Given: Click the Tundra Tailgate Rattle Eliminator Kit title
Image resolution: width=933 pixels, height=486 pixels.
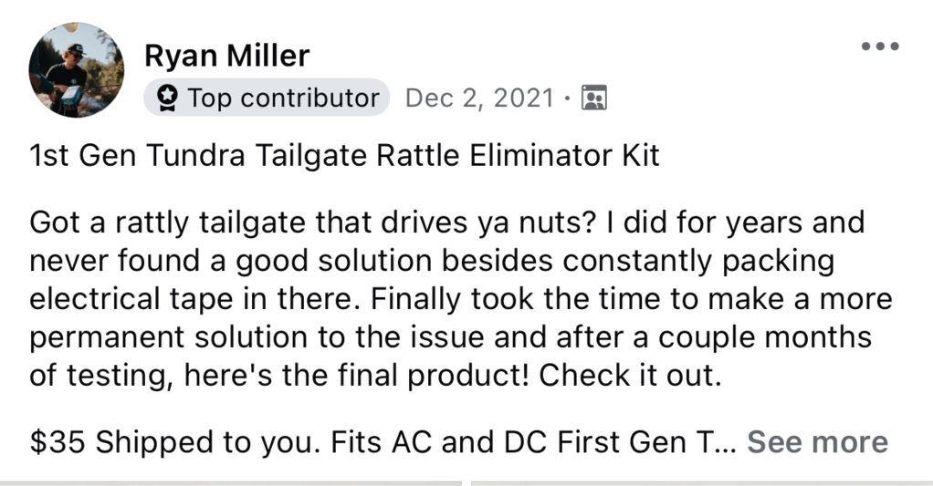Looking at the screenshot, I should coord(344,156).
